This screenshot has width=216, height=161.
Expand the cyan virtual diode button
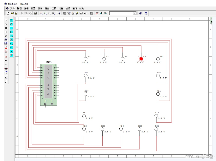[x=11, y=32]
